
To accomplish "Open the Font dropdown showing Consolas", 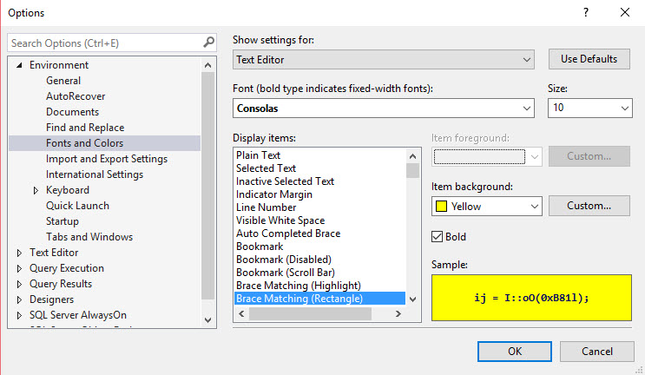I will [384, 109].
